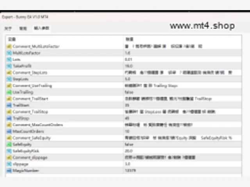Click the slippage variable name

(x=20, y=164)
